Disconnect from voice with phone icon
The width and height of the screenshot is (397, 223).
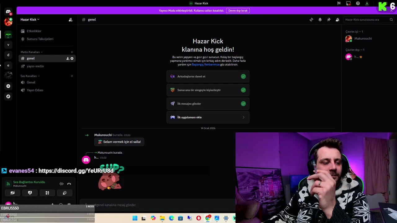click(x=69, y=184)
